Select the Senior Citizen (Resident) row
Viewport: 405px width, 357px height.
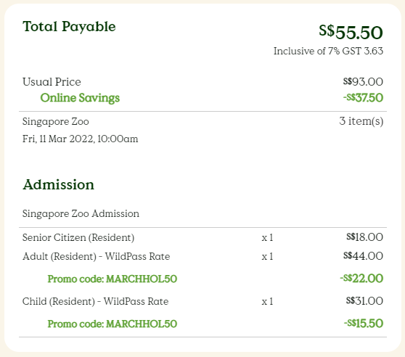pyautogui.click(x=202, y=237)
